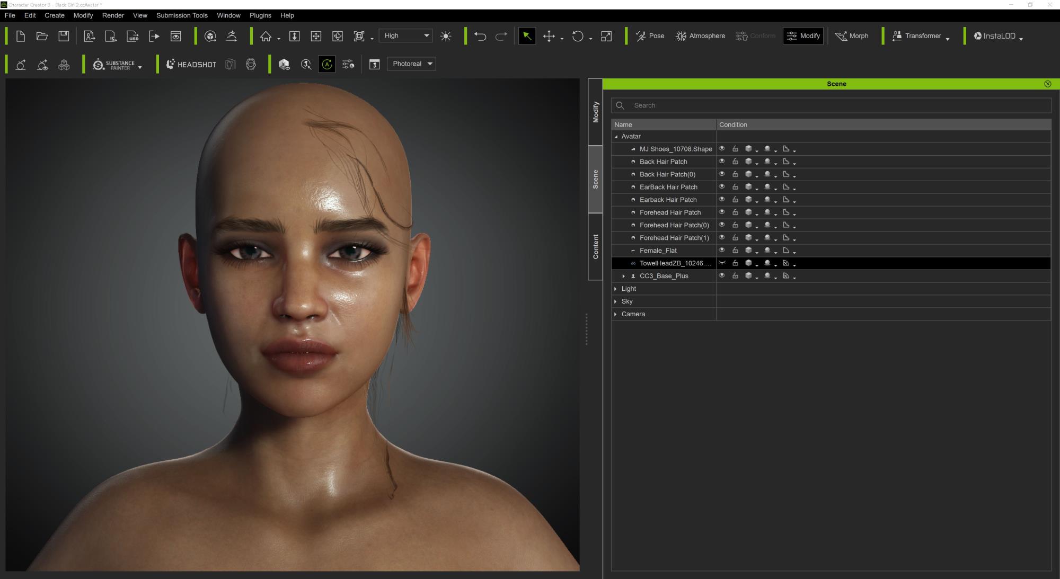The width and height of the screenshot is (1060, 579).
Task: Click the Morph button
Action: pos(852,36)
